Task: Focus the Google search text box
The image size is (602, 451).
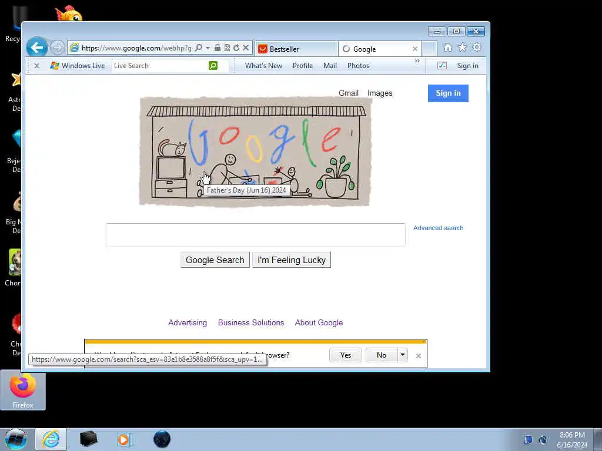Action: pos(256,235)
